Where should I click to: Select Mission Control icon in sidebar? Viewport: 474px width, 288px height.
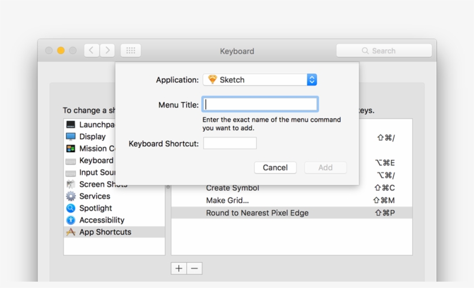point(71,148)
